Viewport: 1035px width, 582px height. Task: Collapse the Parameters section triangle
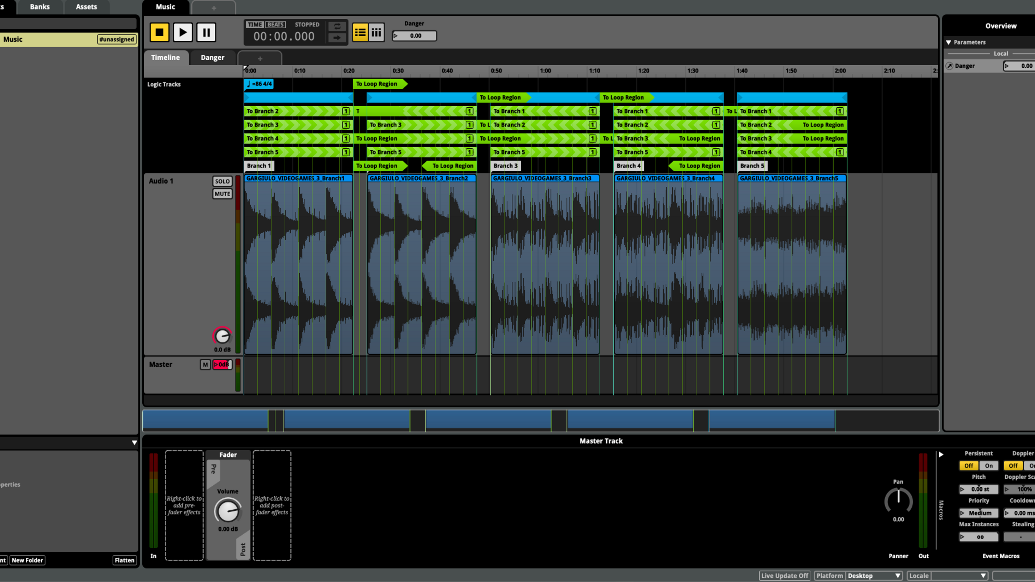tap(948, 42)
